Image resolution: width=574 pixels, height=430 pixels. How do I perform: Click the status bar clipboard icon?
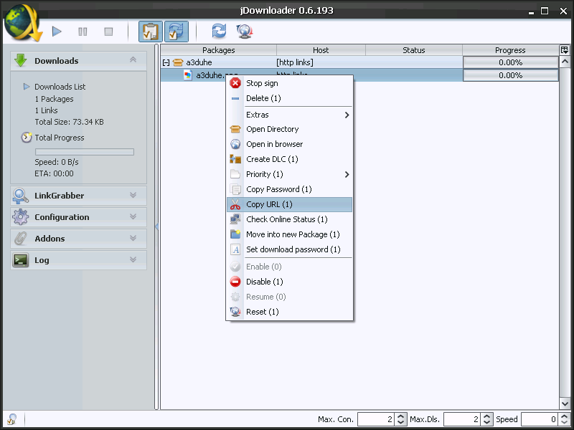[x=12, y=419]
